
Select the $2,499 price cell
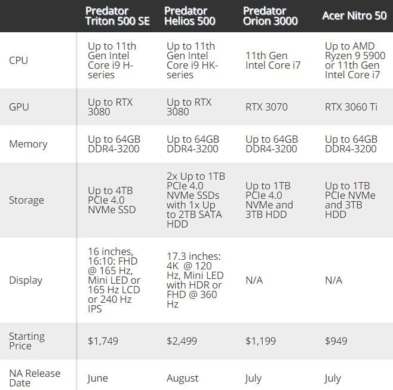coord(183,341)
